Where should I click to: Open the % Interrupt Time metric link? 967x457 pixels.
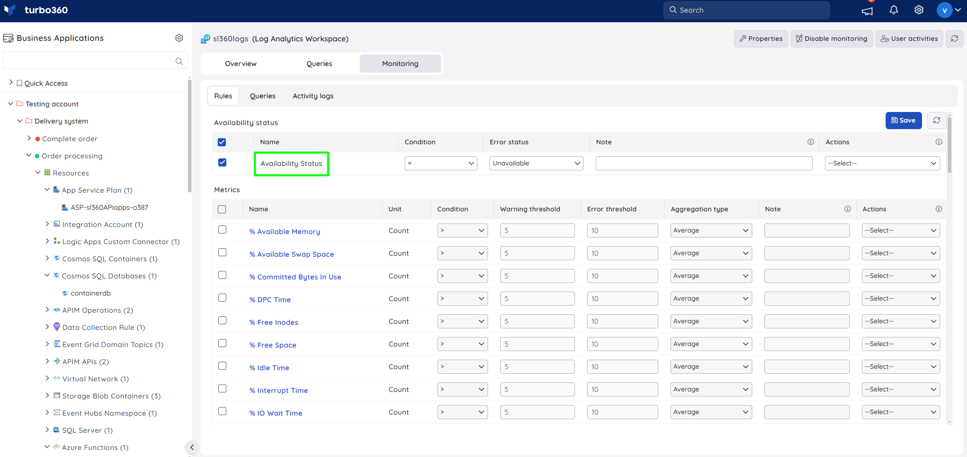[278, 390]
